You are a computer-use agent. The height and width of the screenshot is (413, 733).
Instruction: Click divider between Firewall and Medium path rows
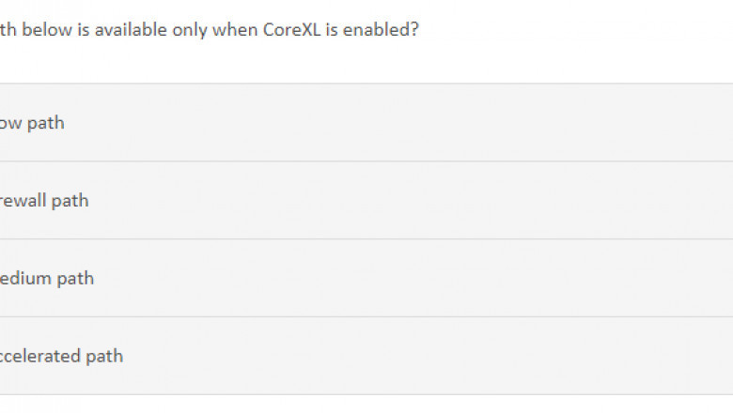coord(366,239)
